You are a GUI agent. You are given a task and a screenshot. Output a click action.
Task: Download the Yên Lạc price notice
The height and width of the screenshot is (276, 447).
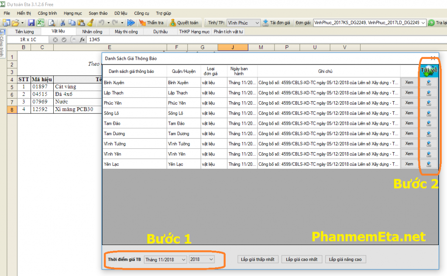coord(429,164)
